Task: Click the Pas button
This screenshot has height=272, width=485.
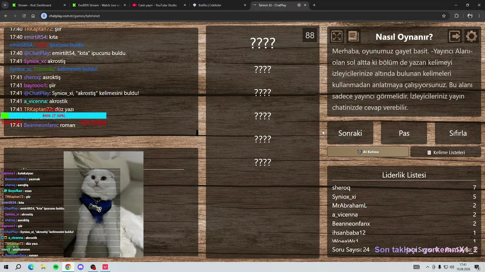Action: [404, 133]
